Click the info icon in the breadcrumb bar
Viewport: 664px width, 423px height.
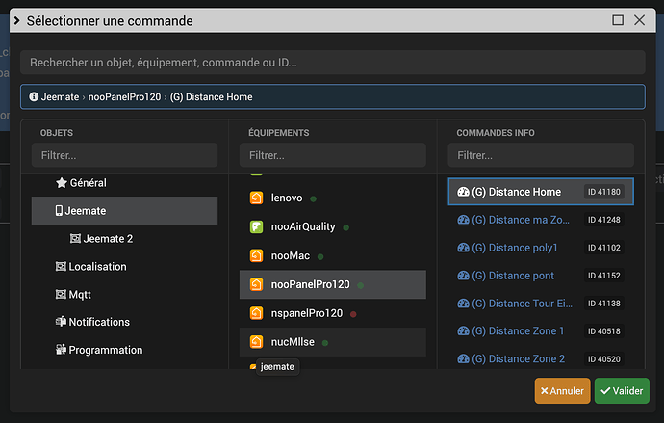(x=34, y=96)
